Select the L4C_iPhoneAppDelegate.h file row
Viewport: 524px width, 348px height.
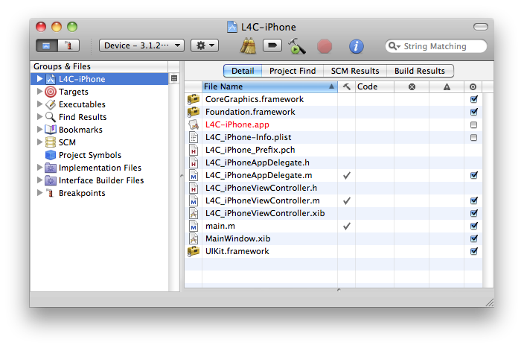(333, 162)
